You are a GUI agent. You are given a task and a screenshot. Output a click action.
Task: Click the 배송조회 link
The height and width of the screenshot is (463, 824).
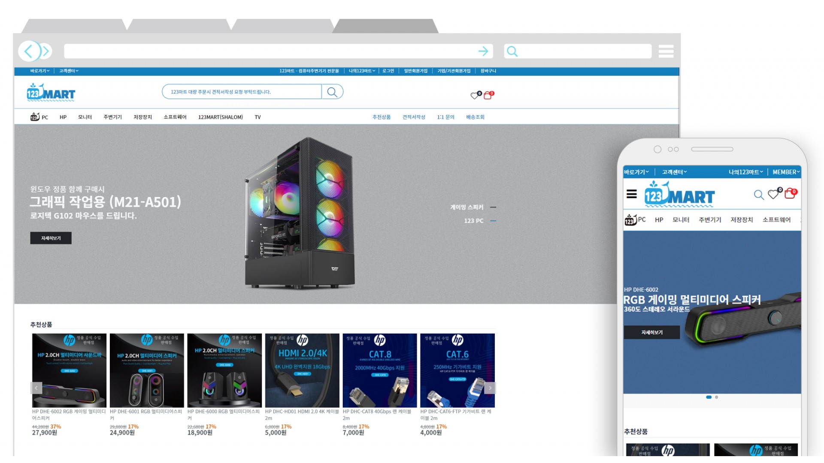(475, 117)
